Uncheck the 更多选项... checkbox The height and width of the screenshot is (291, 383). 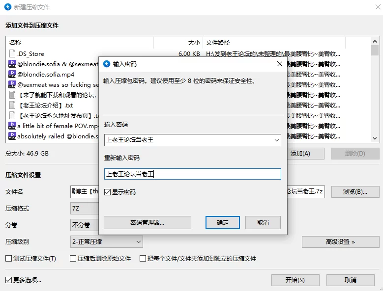pos(8,280)
